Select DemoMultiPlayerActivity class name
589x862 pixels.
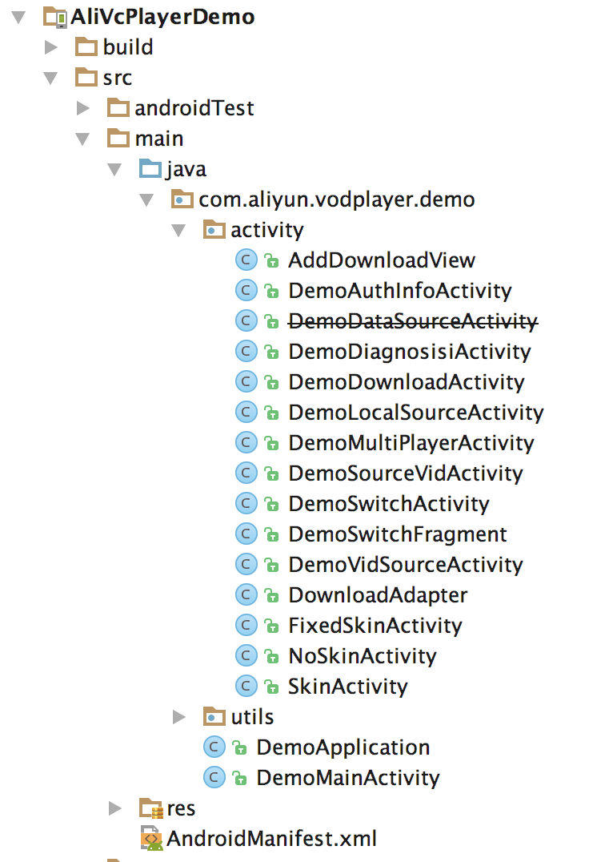[x=411, y=443]
